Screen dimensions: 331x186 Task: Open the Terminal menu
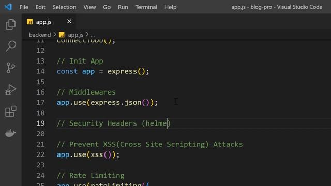tap(146, 7)
